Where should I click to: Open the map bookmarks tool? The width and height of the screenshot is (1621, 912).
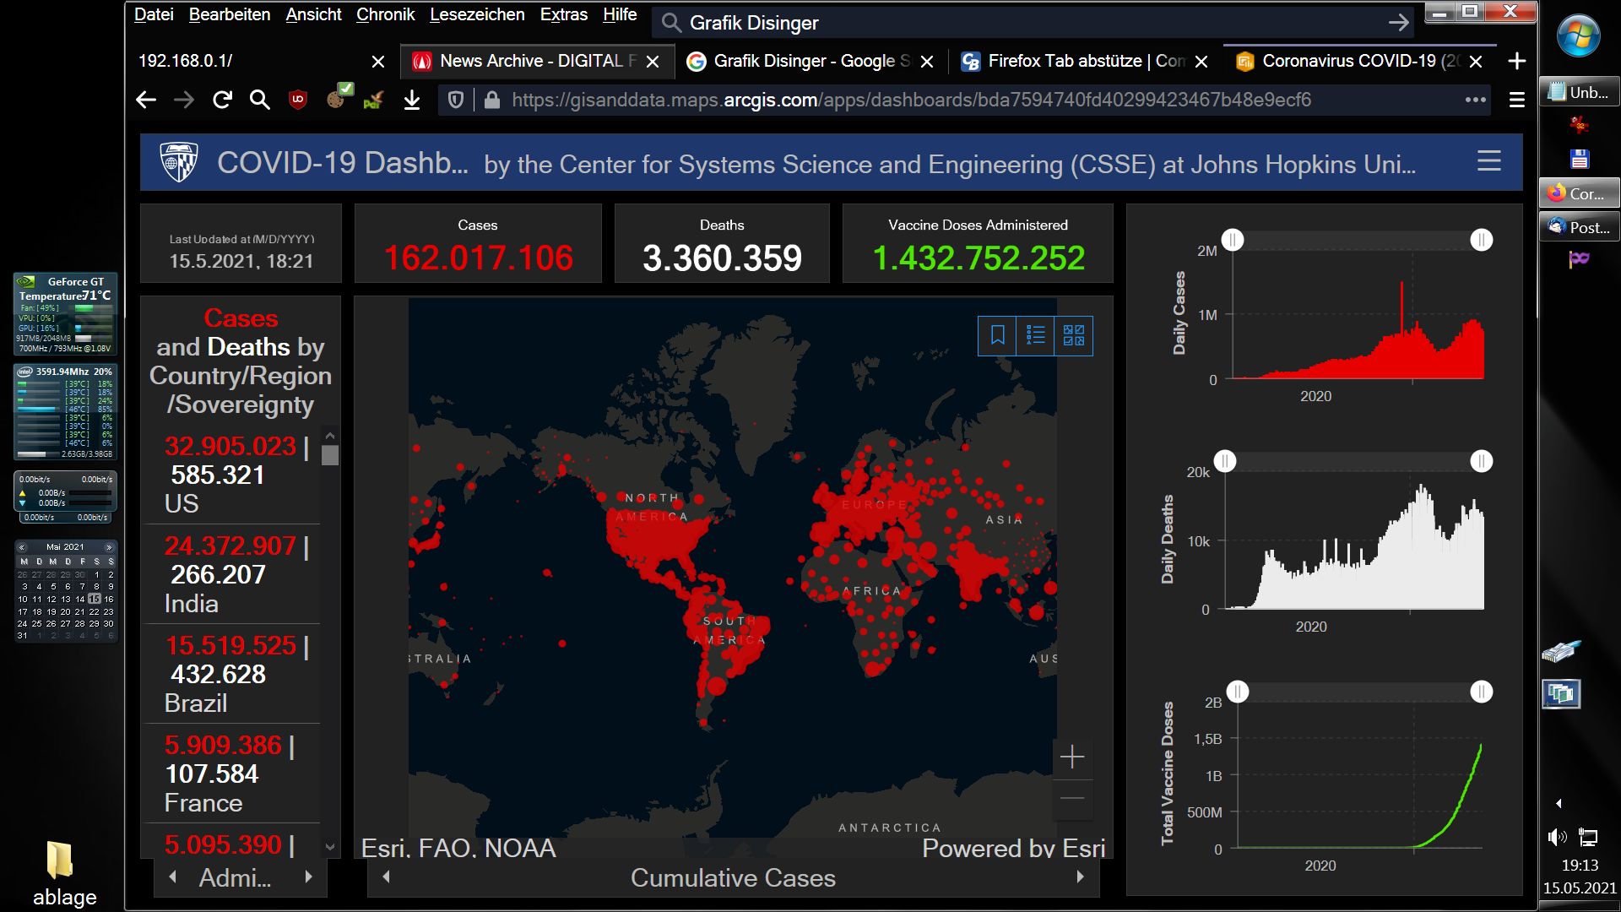[997, 335]
